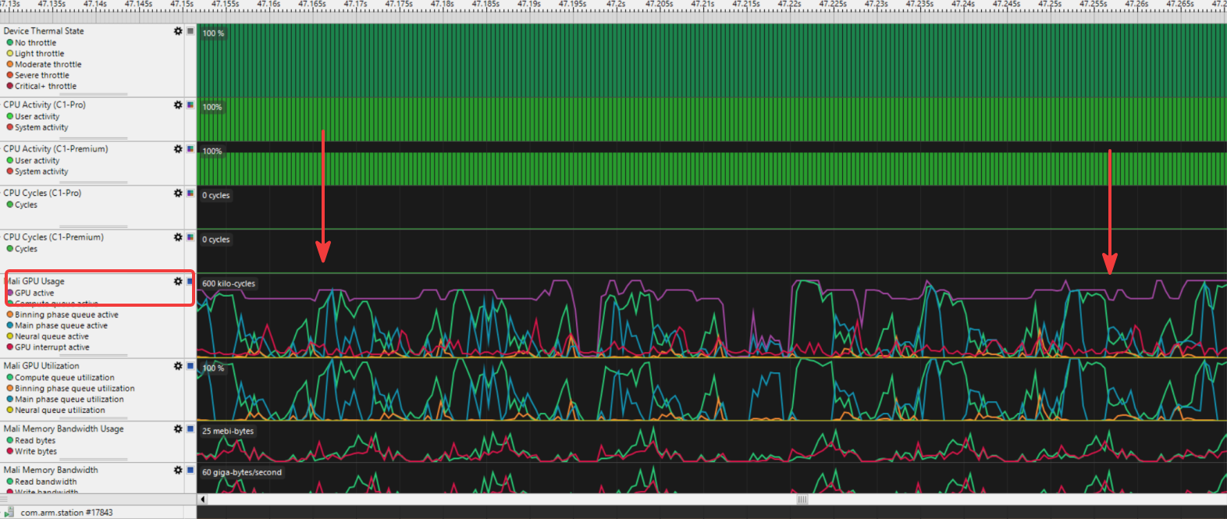Click Neural queue active yellow dot
This screenshot has width=1227, height=519.
(10, 337)
